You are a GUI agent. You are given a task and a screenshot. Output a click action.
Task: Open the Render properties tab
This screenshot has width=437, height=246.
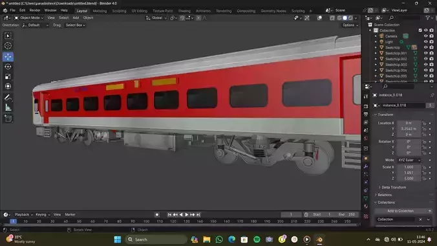pos(366,106)
